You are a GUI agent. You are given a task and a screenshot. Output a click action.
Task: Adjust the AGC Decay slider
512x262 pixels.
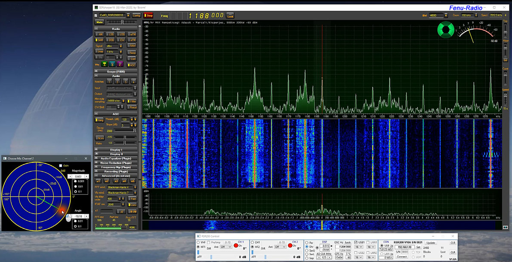tap(124, 130)
